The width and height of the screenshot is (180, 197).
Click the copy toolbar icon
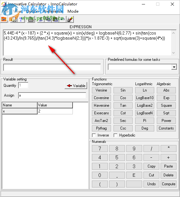click(x=48, y=19)
